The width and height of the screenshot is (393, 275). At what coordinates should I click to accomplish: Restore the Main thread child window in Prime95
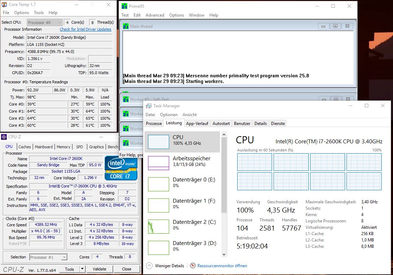click(x=335, y=26)
